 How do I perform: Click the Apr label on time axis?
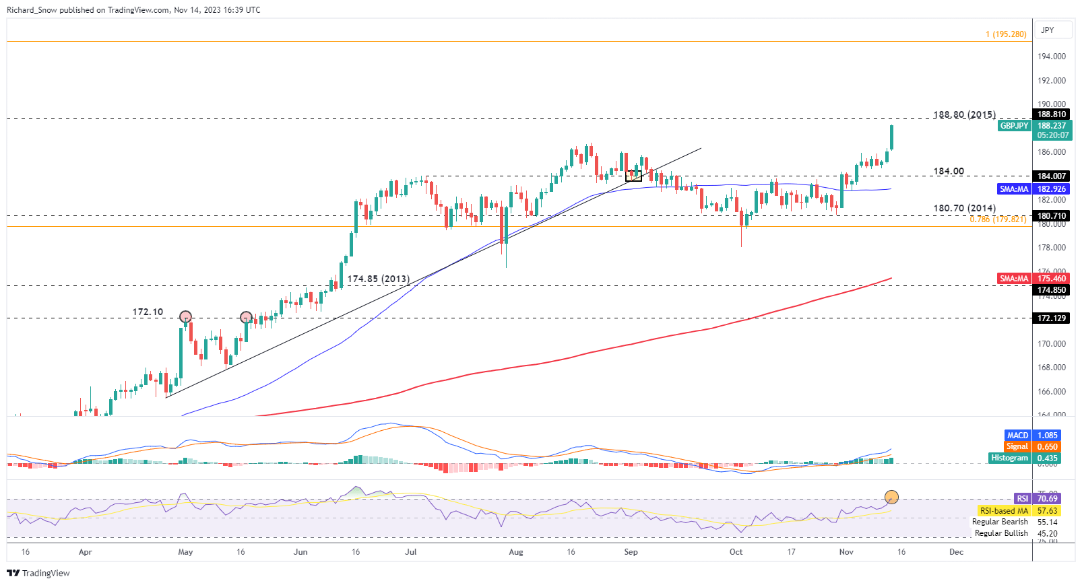click(85, 552)
